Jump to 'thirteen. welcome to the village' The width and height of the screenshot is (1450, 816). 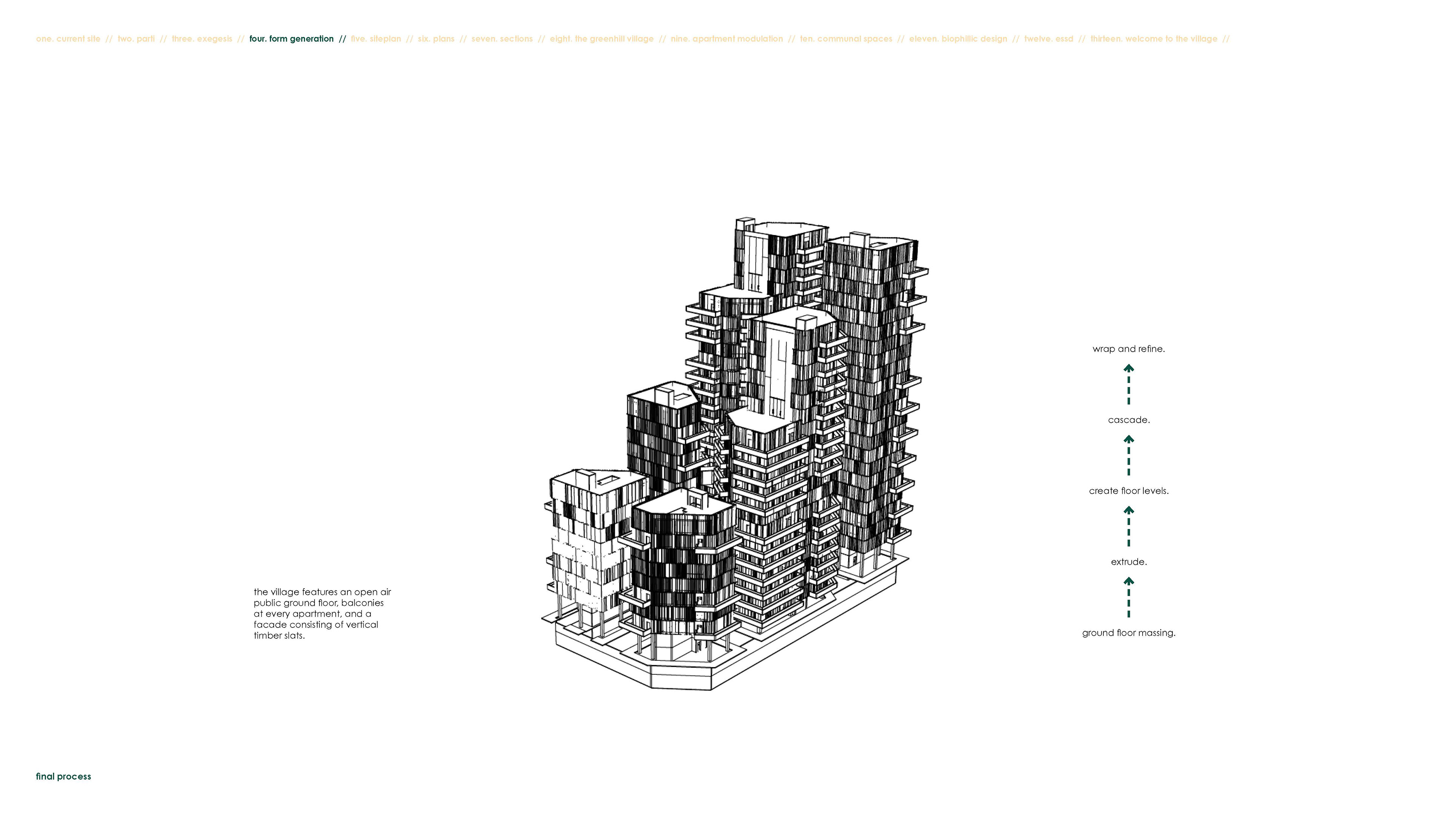click(1154, 39)
